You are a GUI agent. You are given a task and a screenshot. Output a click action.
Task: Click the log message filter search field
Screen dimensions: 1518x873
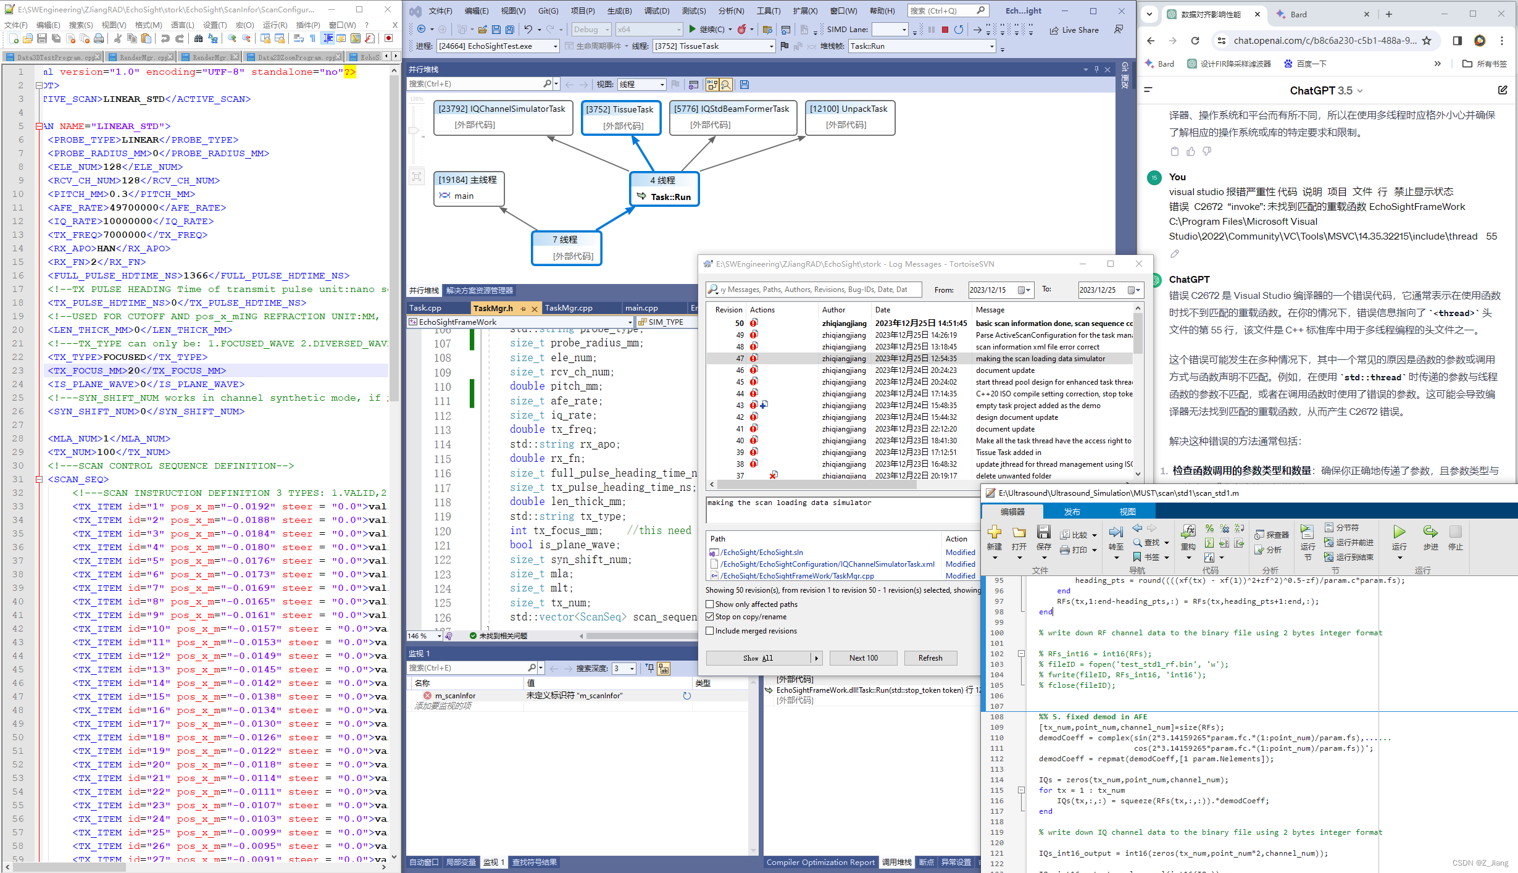point(814,290)
